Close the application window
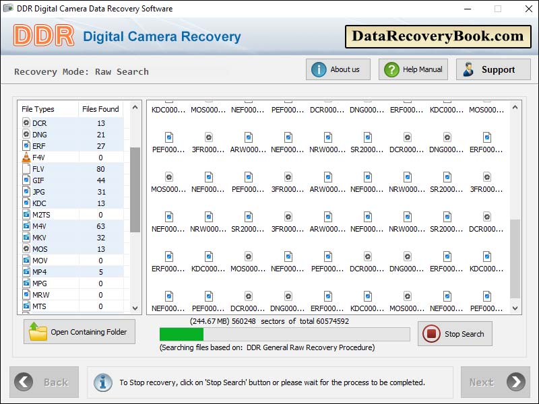The image size is (539, 404). [x=529, y=9]
